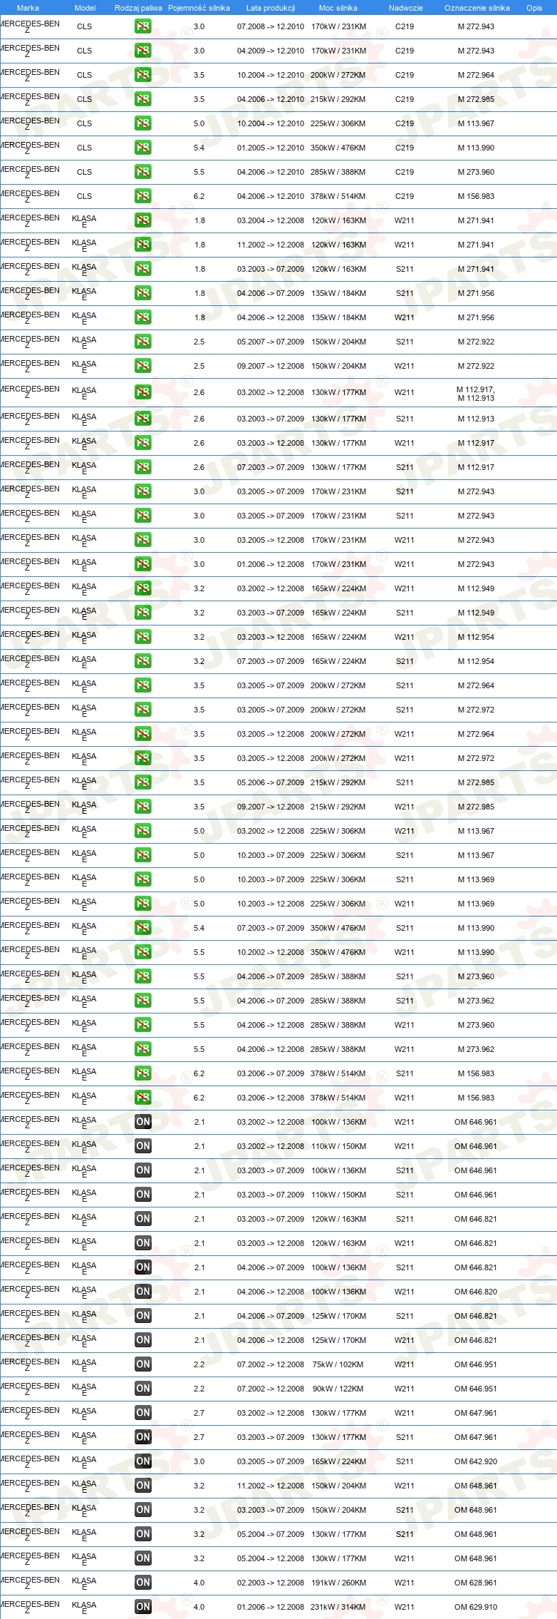This screenshot has width=557, height=1619.
Task: Click the M 156.983 code in the CLS row
Action: 476,196
